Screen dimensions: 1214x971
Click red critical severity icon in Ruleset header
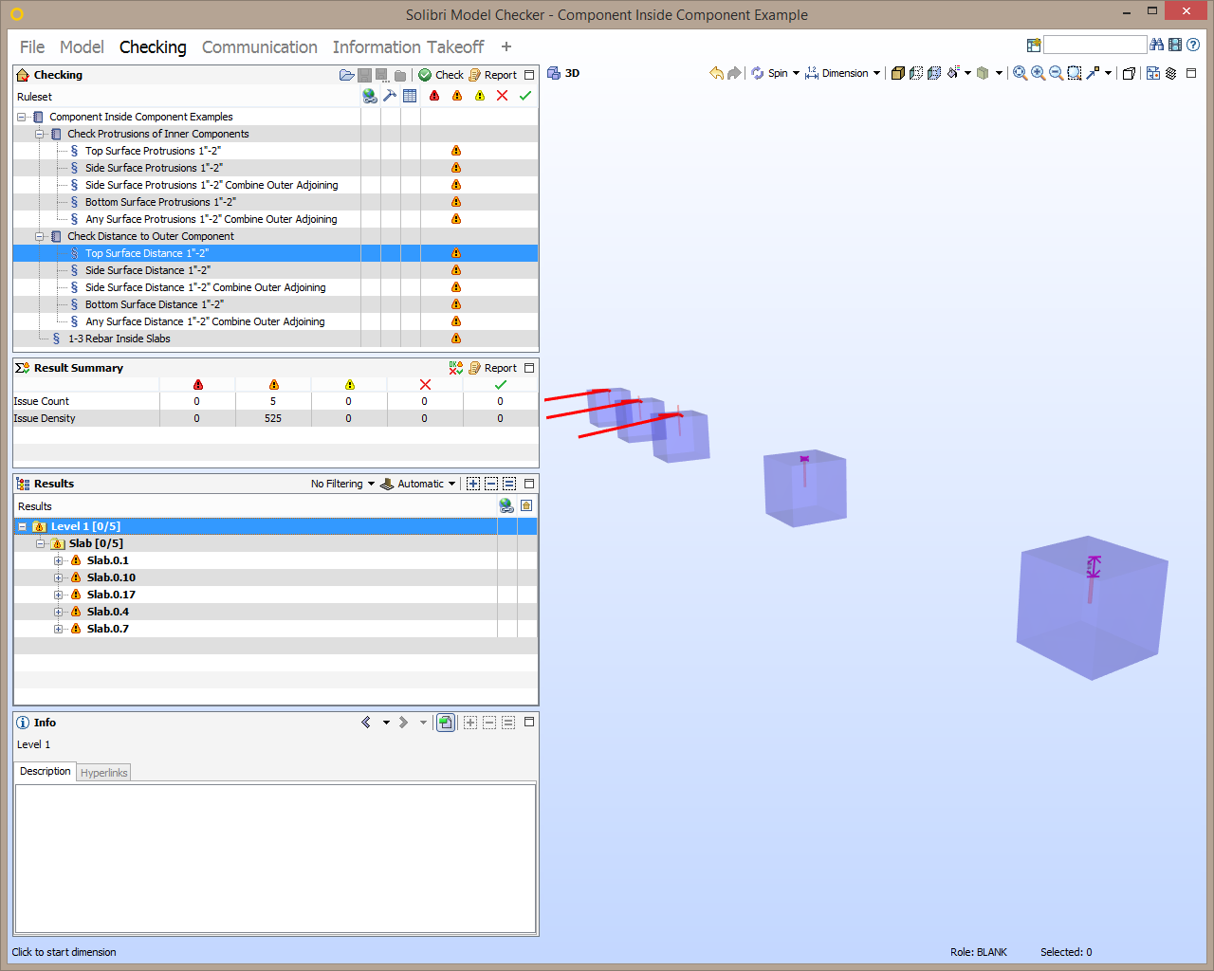click(x=434, y=96)
